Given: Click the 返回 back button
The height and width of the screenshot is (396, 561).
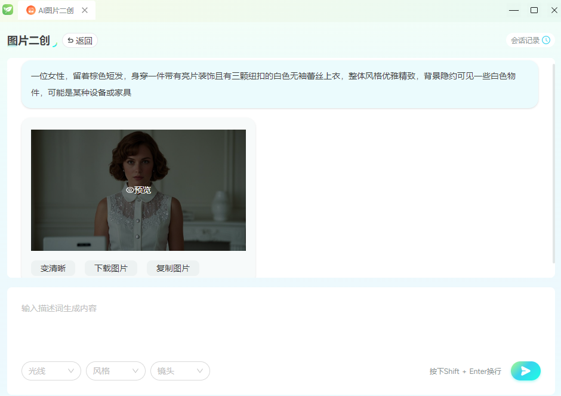Looking at the screenshot, I should tap(80, 41).
